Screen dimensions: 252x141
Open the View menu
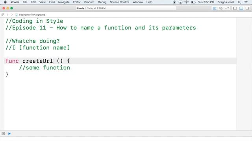43,2
